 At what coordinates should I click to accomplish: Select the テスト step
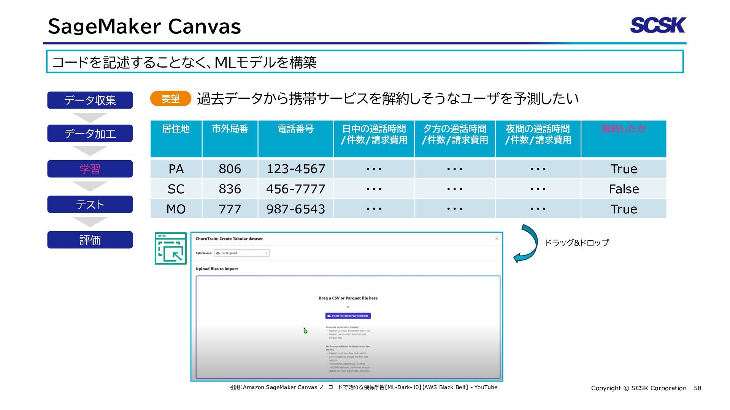(90, 205)
